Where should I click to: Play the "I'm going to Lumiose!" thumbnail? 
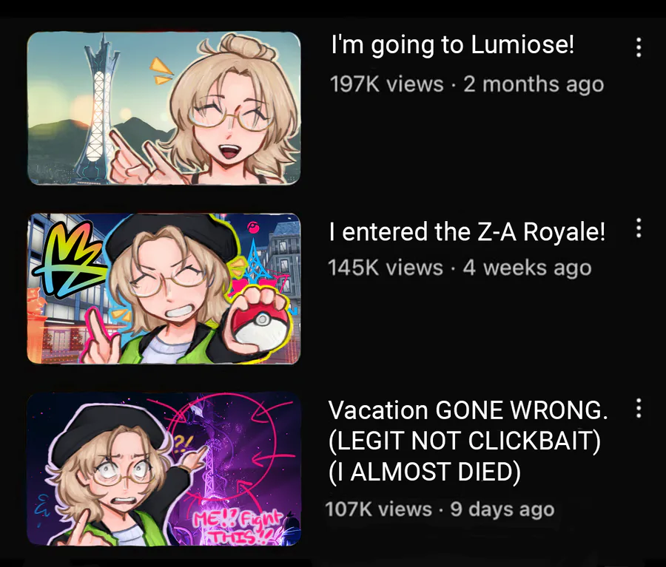point(164,108)
